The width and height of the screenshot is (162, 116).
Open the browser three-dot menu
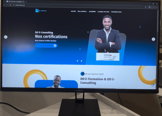tap(157, 7)
